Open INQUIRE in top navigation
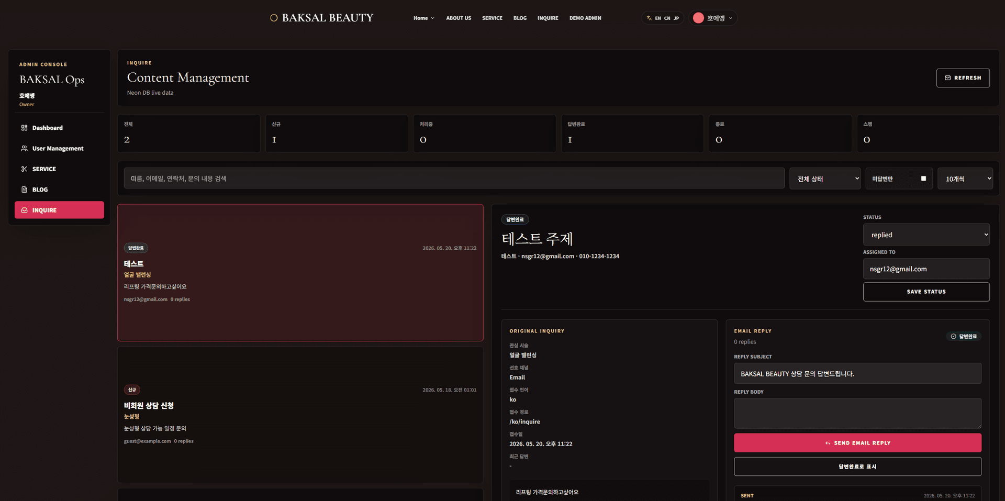This screenshot has width=1005, height=501. [548, 18]
